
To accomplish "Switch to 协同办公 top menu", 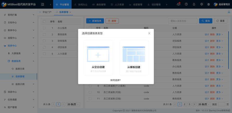I will click(81, 4).
